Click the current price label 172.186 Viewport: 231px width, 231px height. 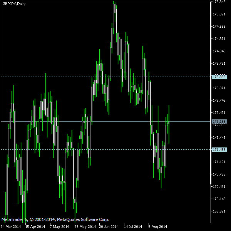219,122
